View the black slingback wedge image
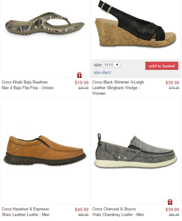Viewport: 182px width, 221px height. click(136, 24)
